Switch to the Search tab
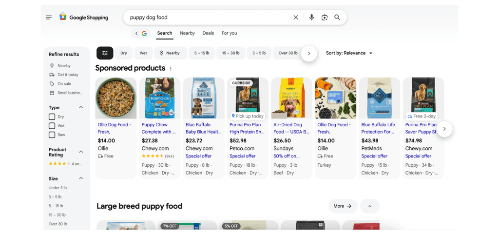The image size is (499, 235). click(165, 33)
